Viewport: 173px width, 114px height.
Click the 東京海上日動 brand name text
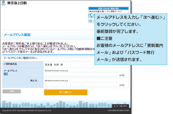click(x=18, y=3)
